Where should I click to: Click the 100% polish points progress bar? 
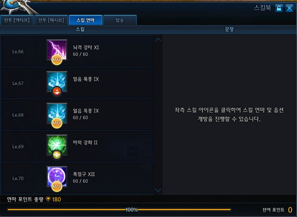[x=119, y=210]
